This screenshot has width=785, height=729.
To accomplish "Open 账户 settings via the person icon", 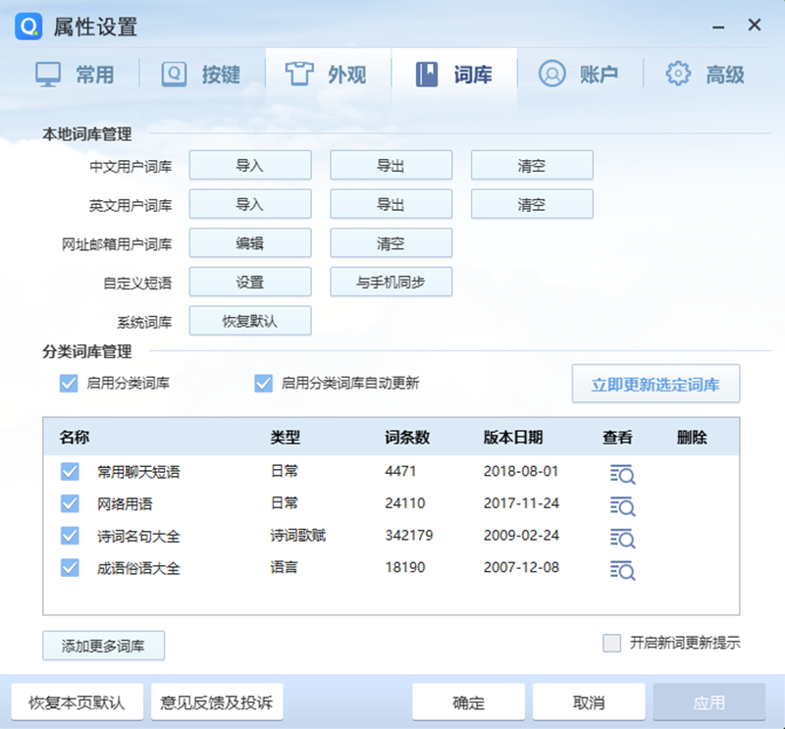I will coord(550,73).
